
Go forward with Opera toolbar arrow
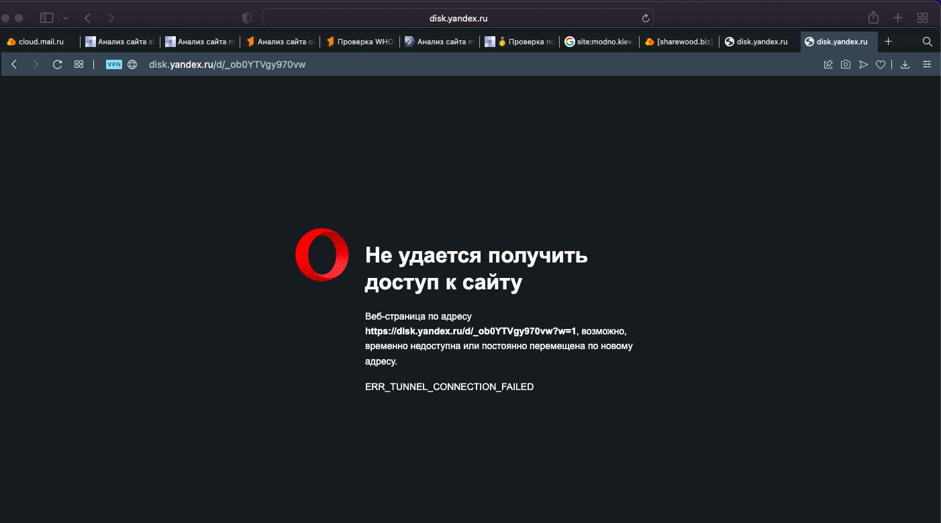[36, 64]
